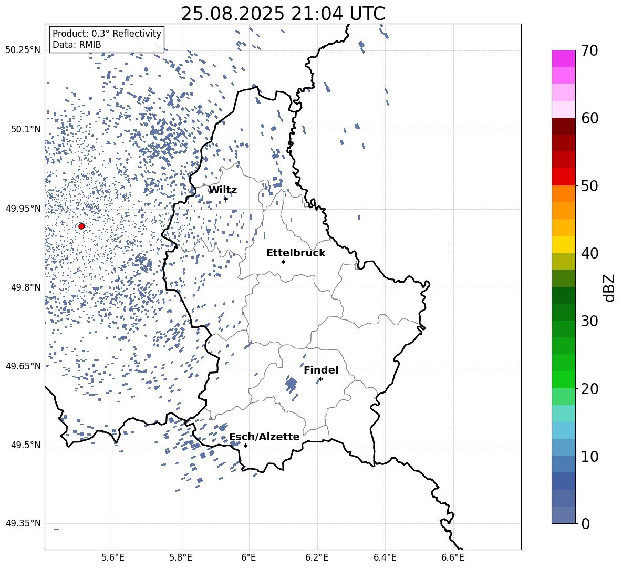This screenshot has height=568, width=622.
Task: Click the large reflectivity echo west of Findel
Action: (291, 384)
